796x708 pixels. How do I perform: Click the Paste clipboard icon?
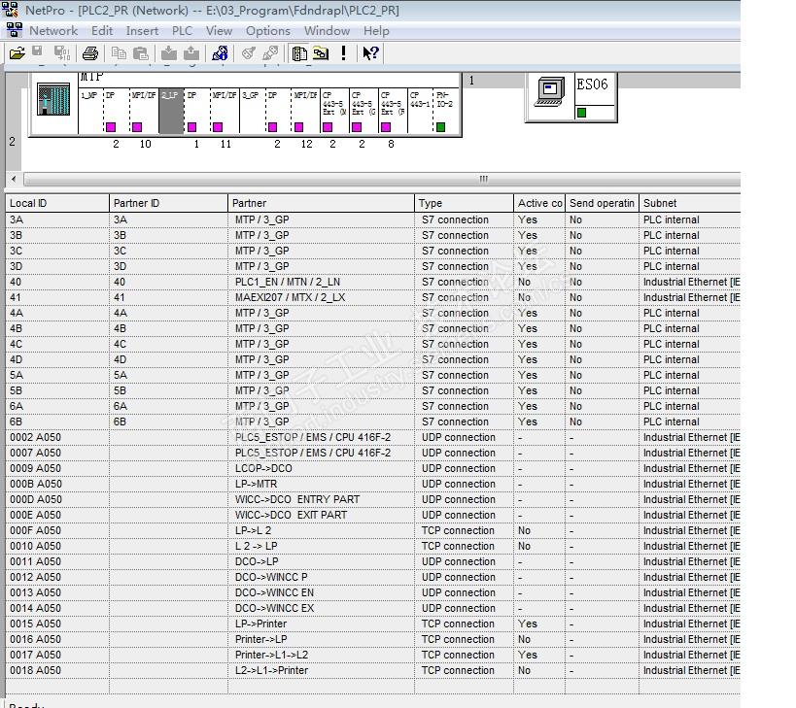141,53
